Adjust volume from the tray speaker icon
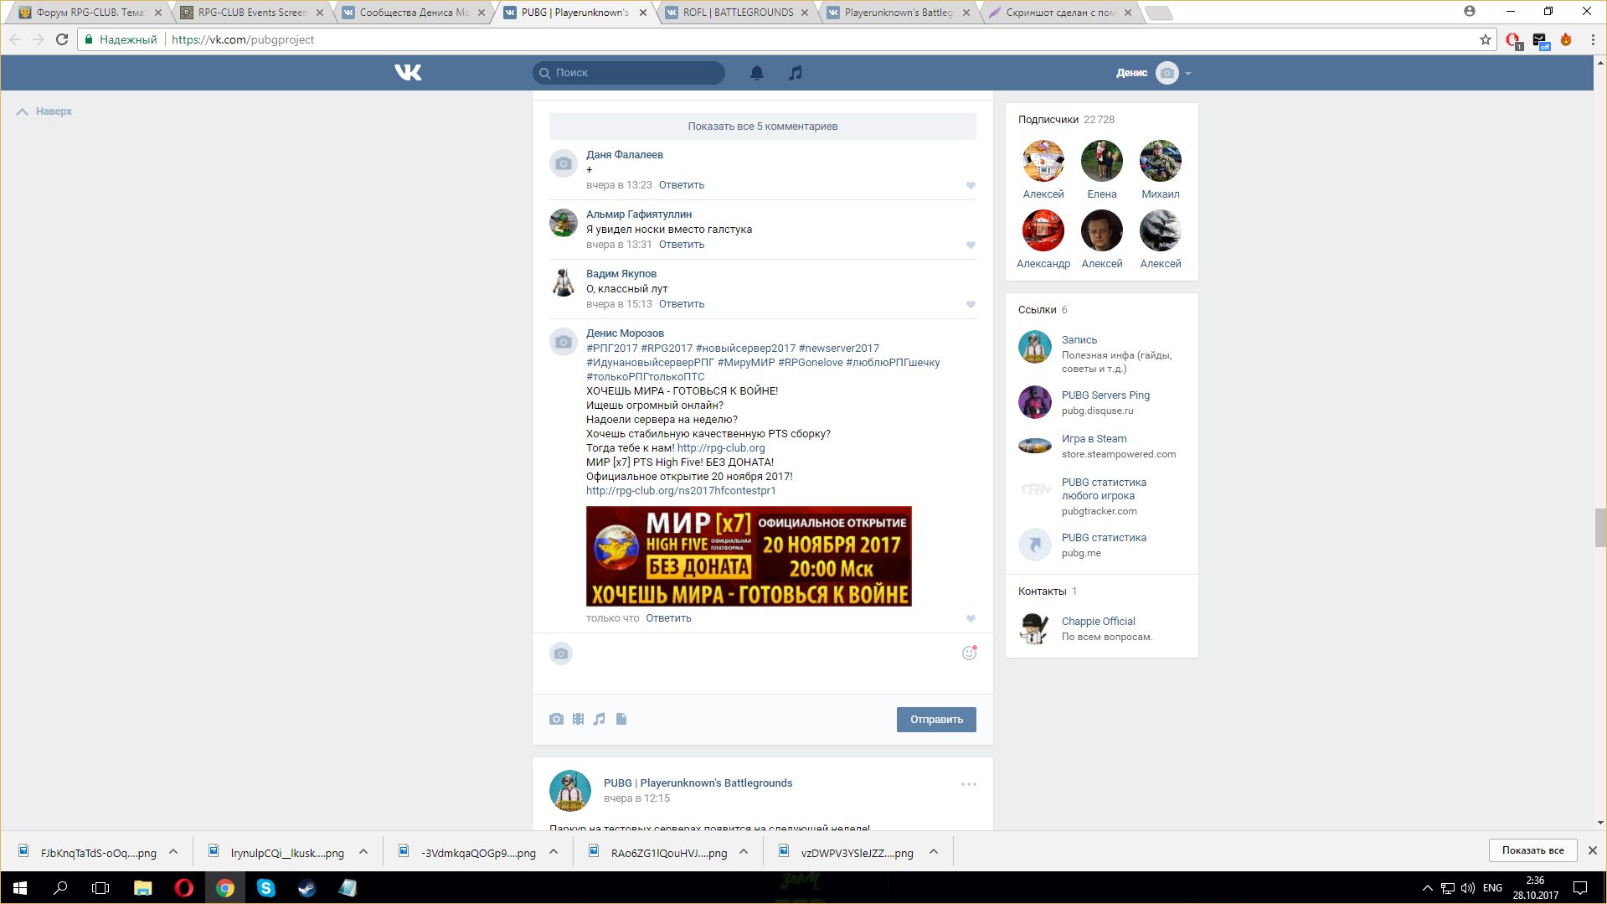The image size is (1607, 904). point(1468,888)
